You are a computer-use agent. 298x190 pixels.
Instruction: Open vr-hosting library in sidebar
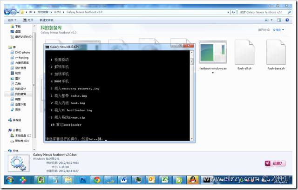pos(20,57)
